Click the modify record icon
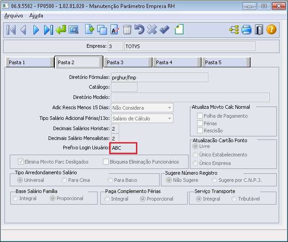The width and height of the screenshot is (288, 242). [115, 30]
